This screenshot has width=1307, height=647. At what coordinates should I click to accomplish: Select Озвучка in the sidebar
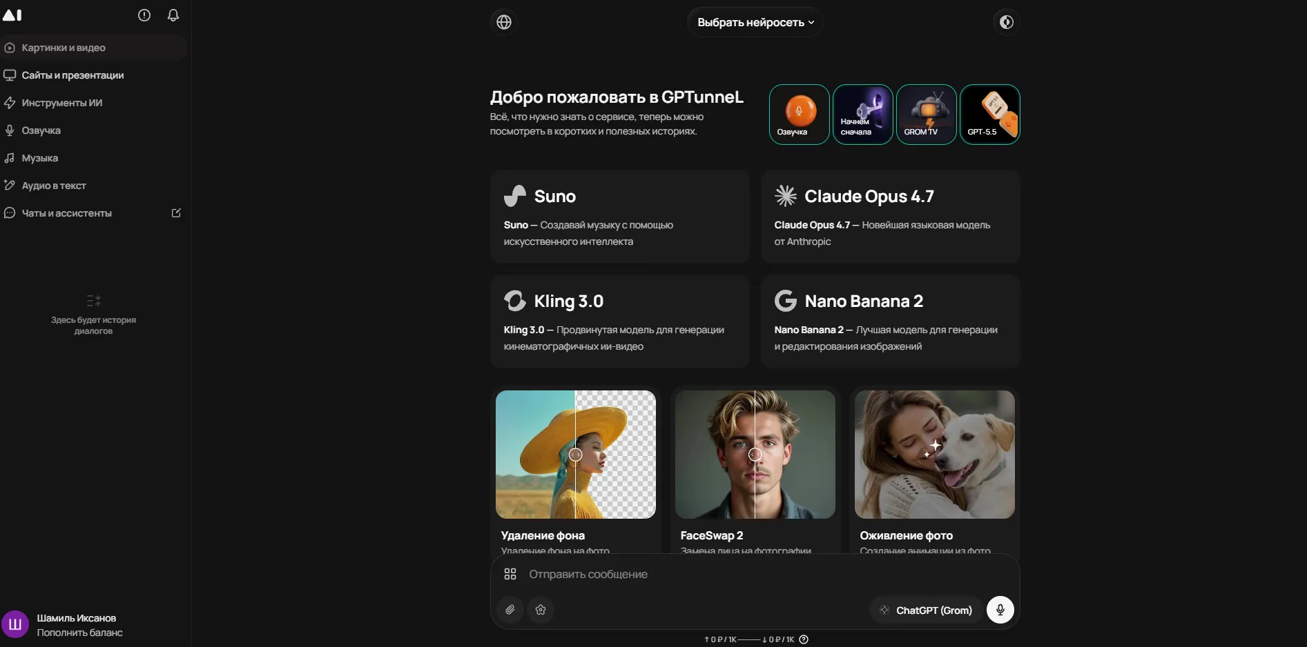(x=93, y=130)
